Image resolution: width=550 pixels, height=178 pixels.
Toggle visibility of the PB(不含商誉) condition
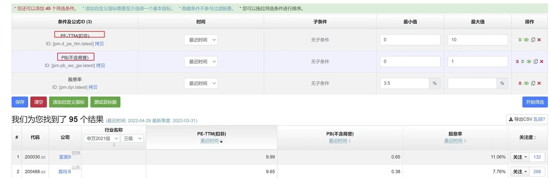529,61
